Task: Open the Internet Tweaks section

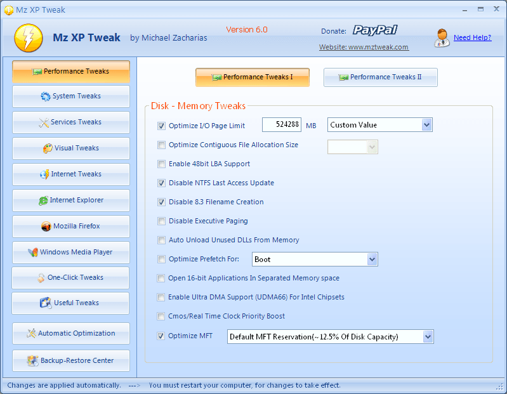Action: [x=71, y=174]
